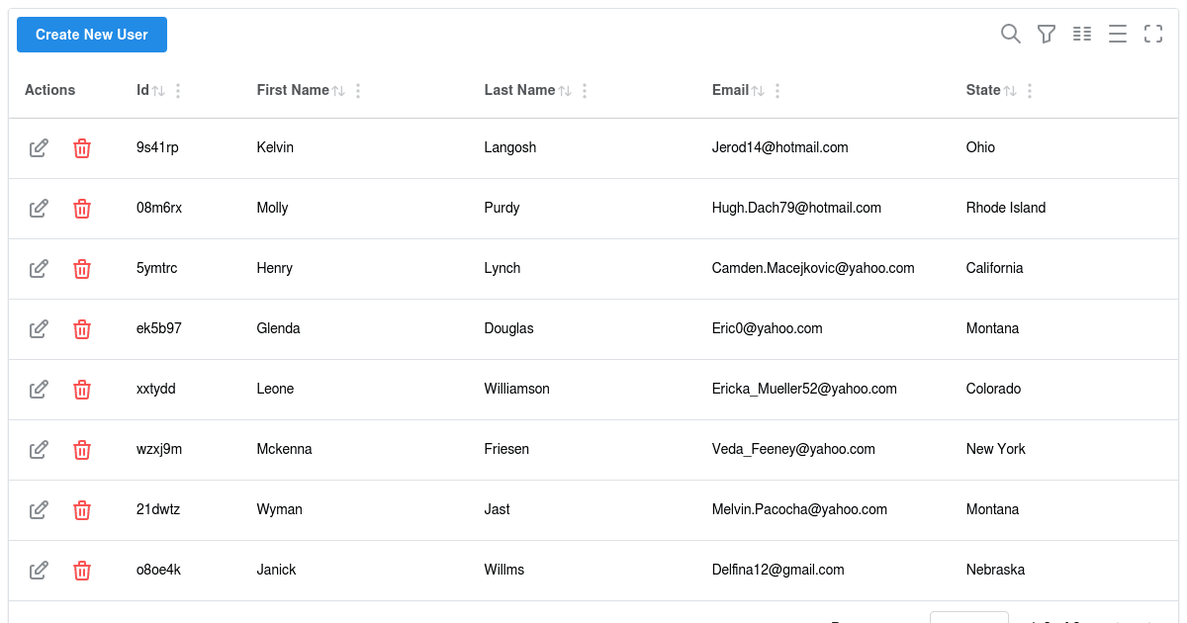Image resolution: width=1187 pixels, height=623 pixels.
Task: Toggle row density icon
Action: click(1117, 35)
